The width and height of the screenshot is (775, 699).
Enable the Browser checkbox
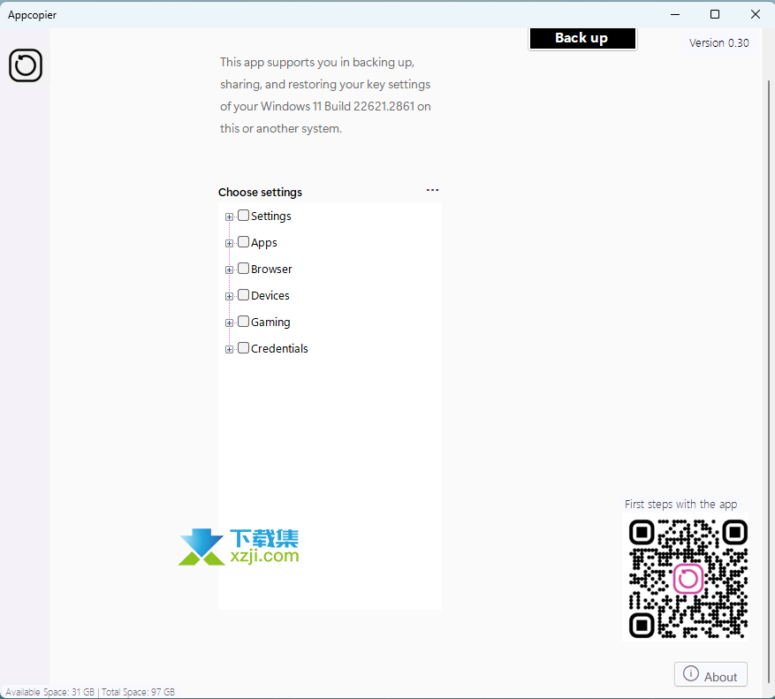point(243,269)
